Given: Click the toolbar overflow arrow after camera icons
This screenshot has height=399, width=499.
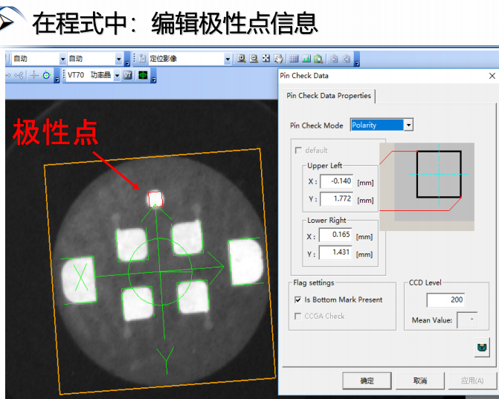Looking at the screenshot, I should [x=357, y=59].
